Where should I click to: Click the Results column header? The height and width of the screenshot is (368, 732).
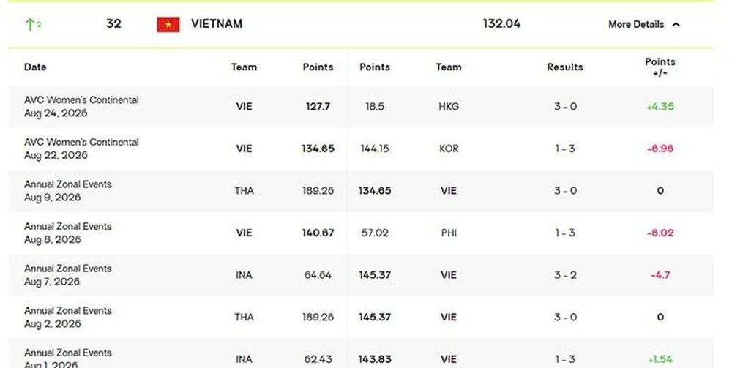(565, 67)
